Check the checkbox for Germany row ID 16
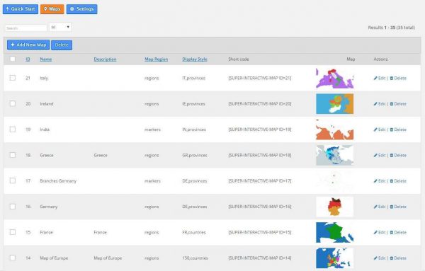 (13, 207)
